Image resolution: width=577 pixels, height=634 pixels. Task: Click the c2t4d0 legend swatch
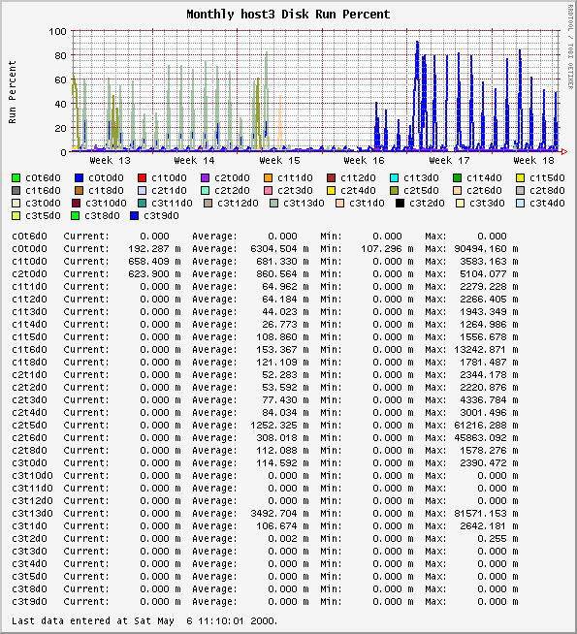click(331, 190)
